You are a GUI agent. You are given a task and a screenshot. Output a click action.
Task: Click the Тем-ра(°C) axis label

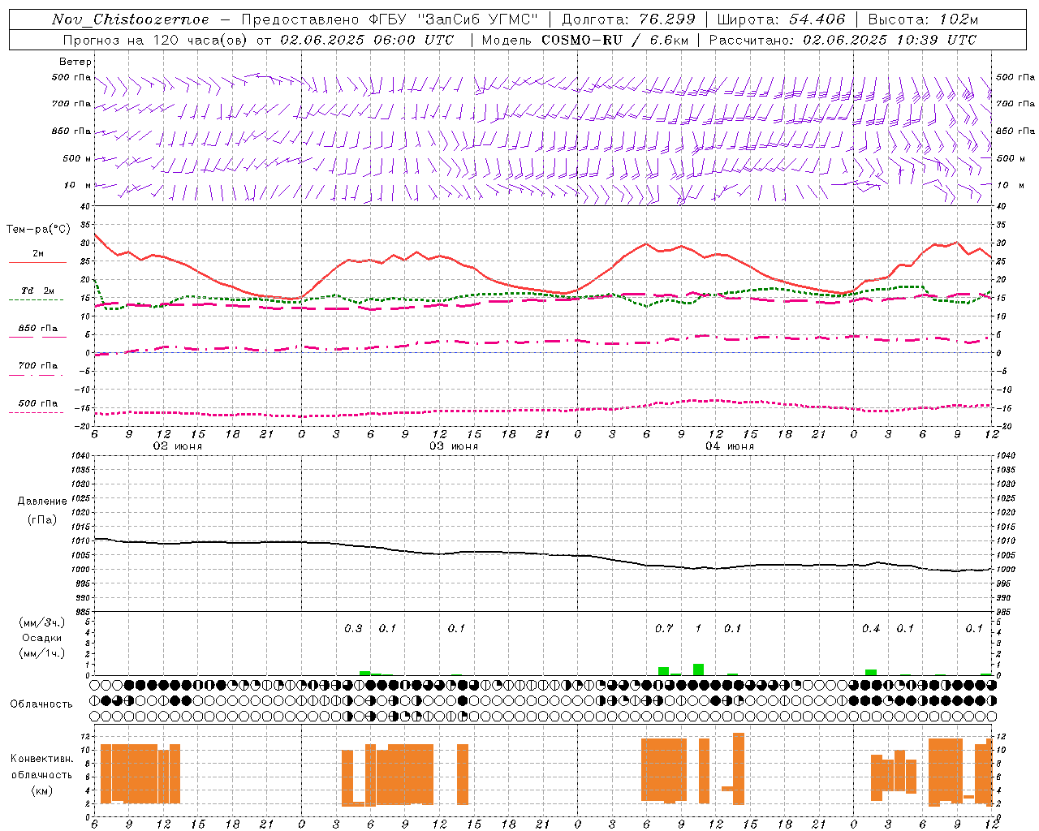38,230
